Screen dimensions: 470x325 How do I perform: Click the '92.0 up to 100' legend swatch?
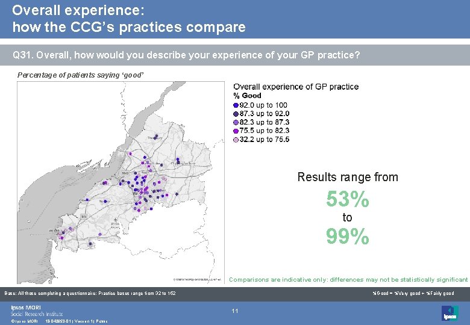pos(236,105)
